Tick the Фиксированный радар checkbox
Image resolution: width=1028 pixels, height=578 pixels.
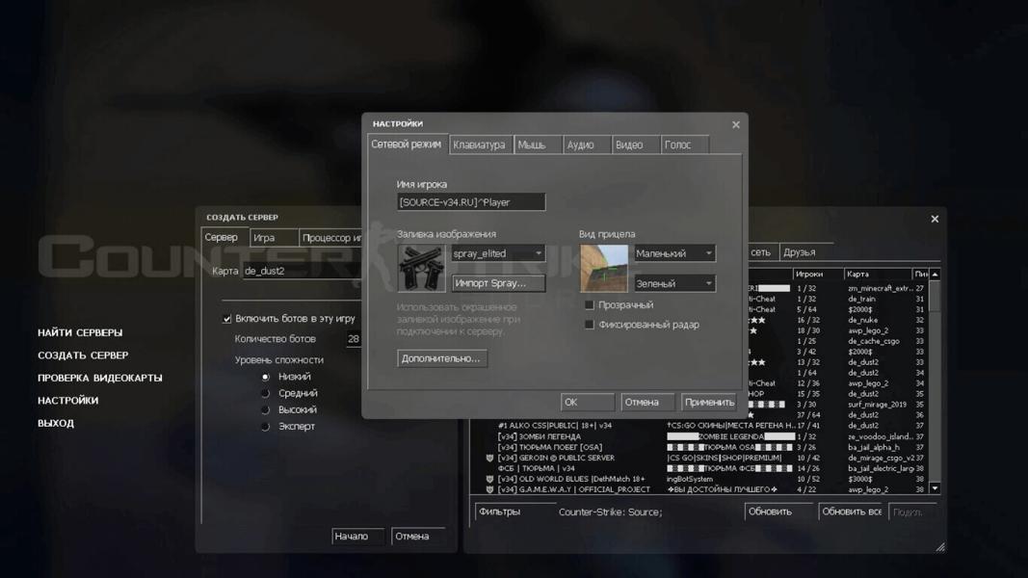pyautogui.click(x=590, y=325)
